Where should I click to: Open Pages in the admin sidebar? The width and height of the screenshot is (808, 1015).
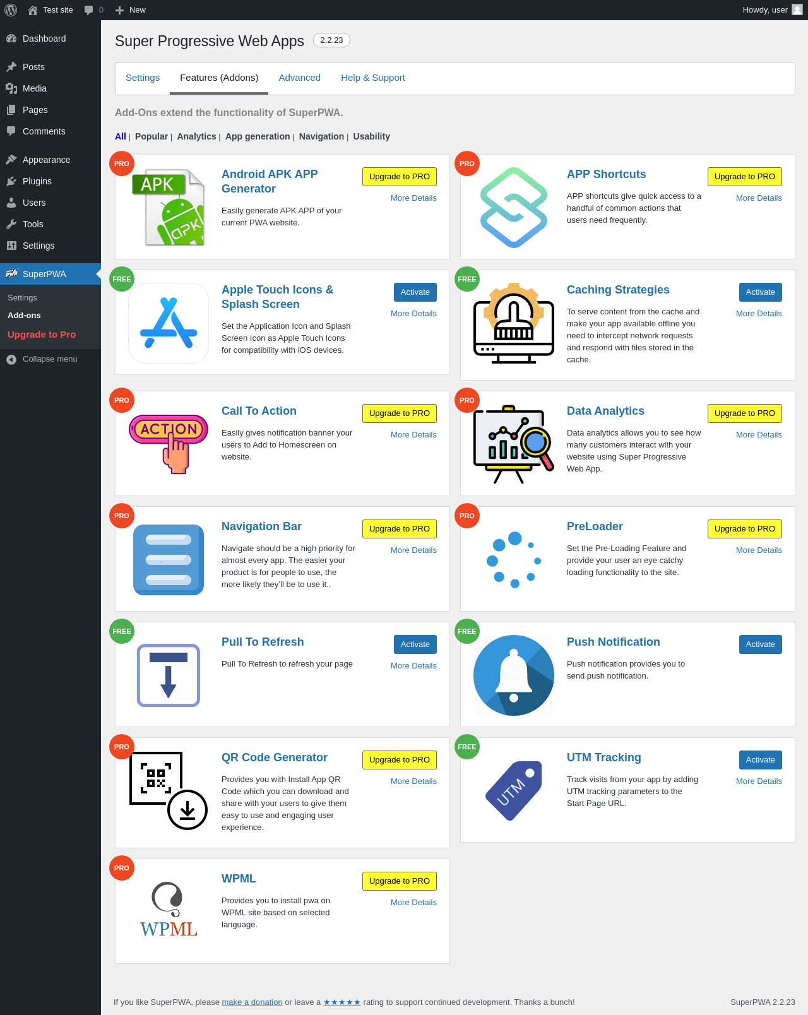50,110
